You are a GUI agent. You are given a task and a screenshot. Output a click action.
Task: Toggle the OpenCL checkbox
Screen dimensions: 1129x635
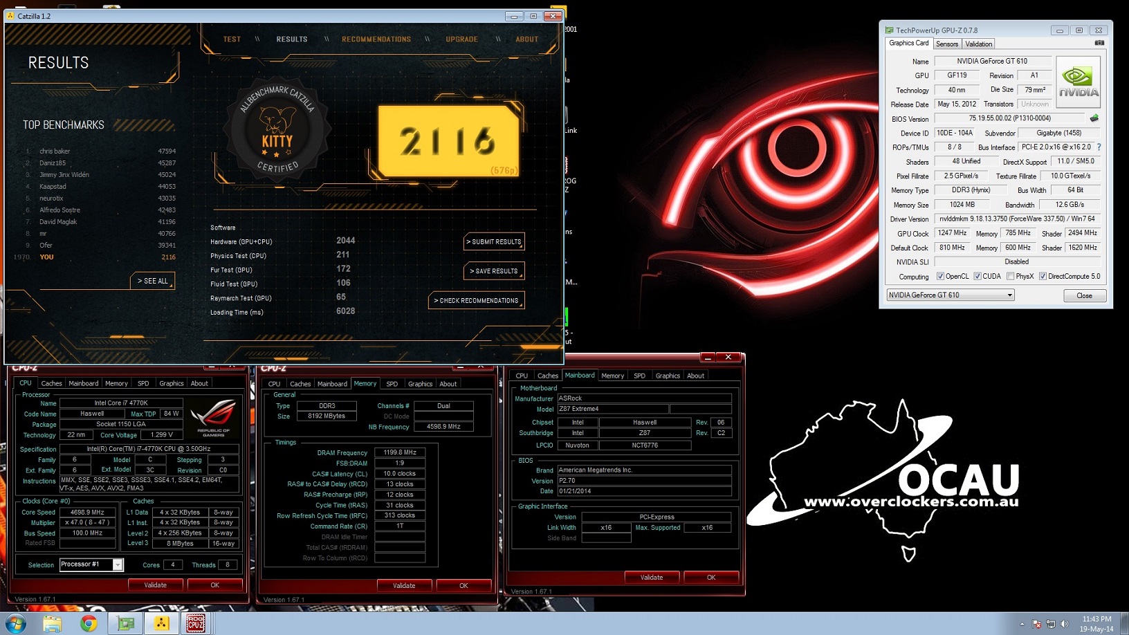[940, 277]
